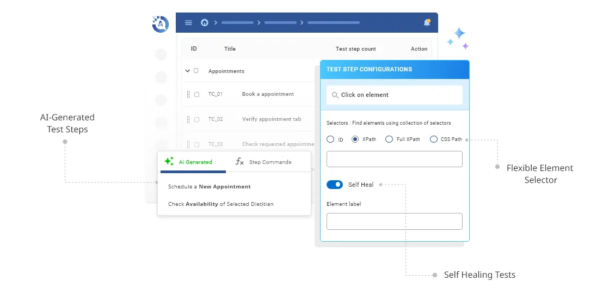Check the TC_01 row checkbox
615x293 pixels.
pyautogui.click(x=197, y=95)
